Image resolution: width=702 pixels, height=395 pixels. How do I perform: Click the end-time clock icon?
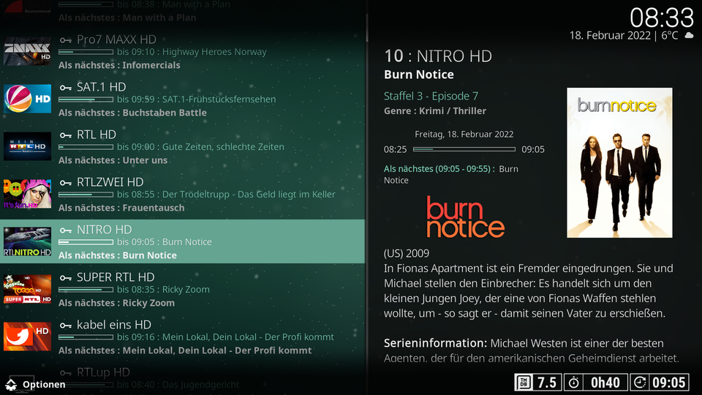point(641,383)
